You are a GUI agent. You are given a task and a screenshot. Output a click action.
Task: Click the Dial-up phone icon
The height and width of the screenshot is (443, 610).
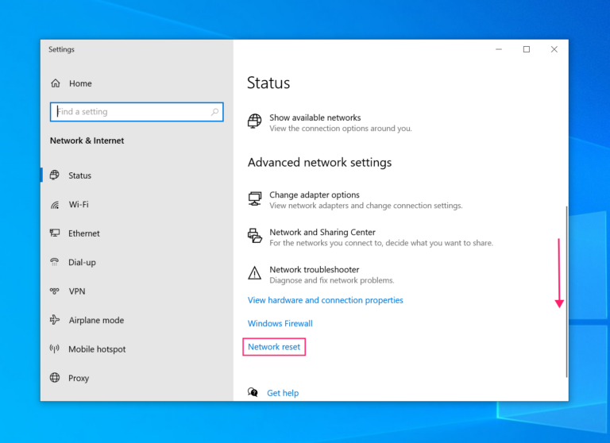pos(55,262)
